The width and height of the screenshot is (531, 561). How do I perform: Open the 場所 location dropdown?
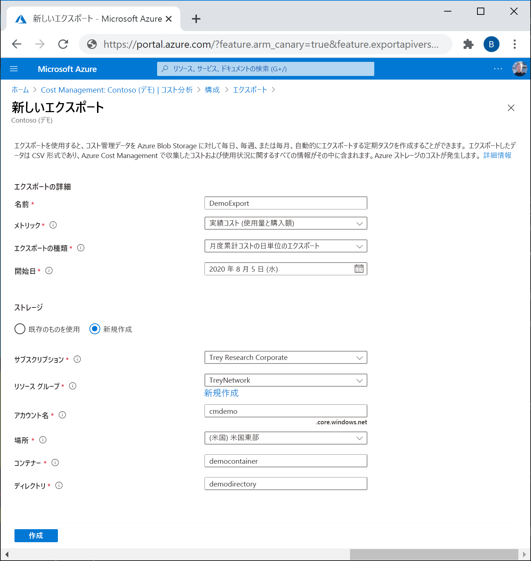coord(286,438)
